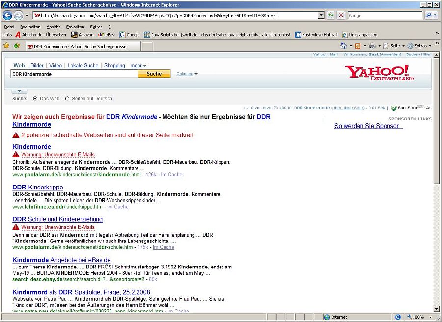Open the Ansicht menu
The height and width of the screenshot is (322, 442).
click(x=53, y=27)
